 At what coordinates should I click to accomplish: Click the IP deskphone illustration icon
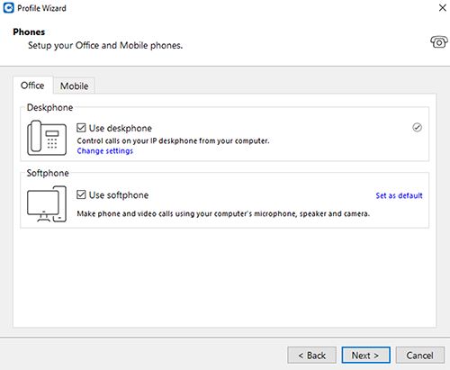click(x=47, y=138)
